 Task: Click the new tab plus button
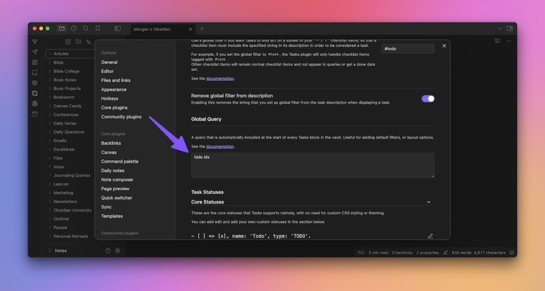click(x=202, y=29)
